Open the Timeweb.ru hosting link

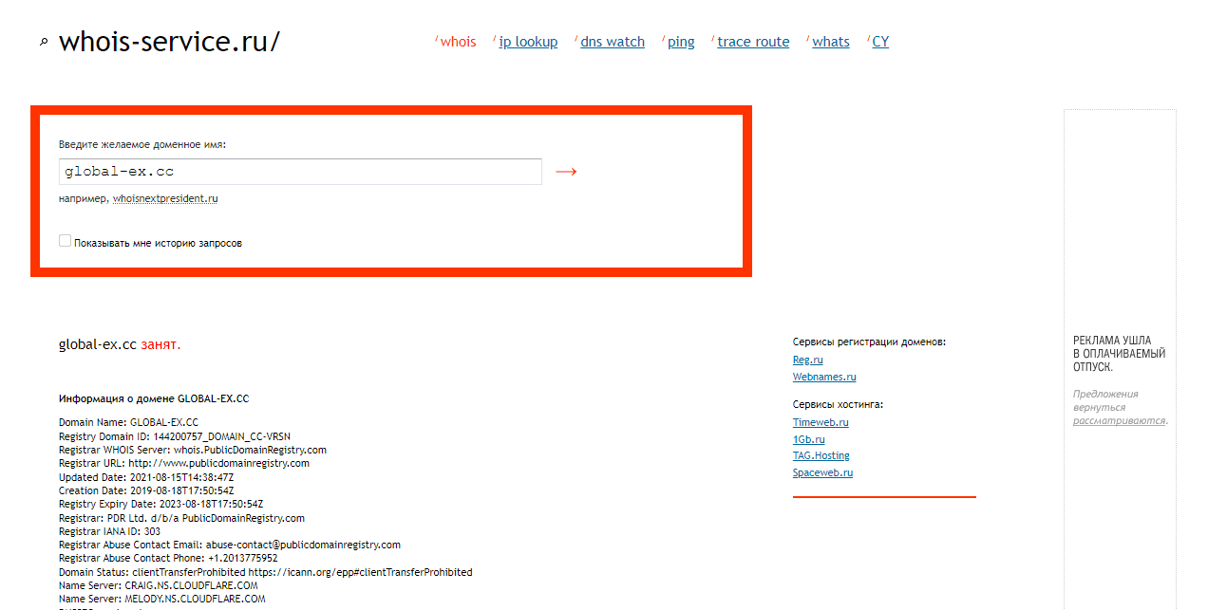(x=821, y=423)
